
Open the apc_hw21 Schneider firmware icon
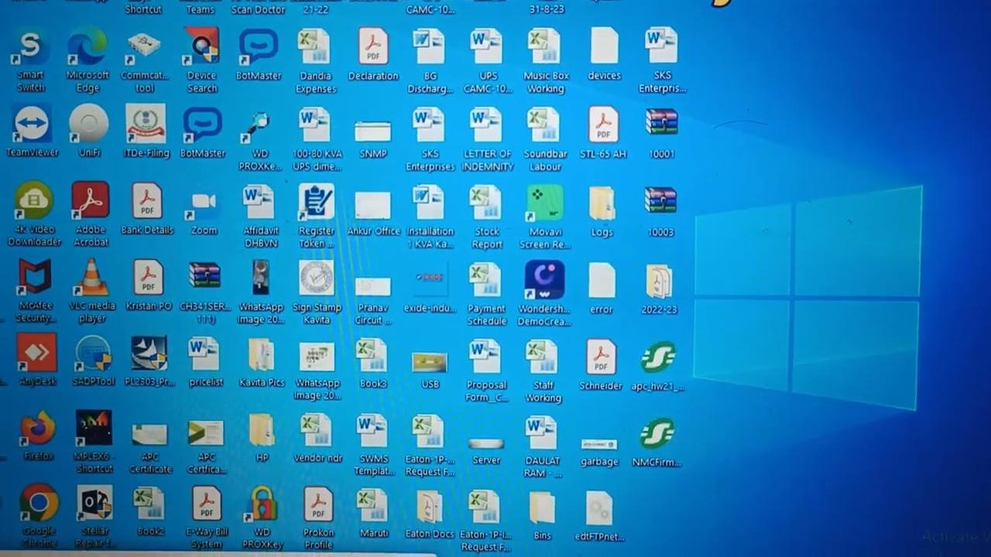[658, 358]
